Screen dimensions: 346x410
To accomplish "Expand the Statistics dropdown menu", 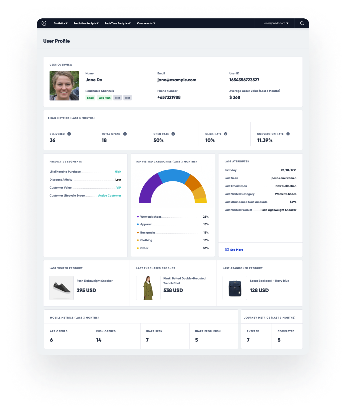I will pyautogui.click(x=60, y=23).
